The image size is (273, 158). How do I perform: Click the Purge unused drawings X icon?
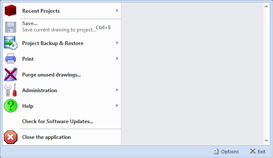pyautogui.click(x=11, y=74)
